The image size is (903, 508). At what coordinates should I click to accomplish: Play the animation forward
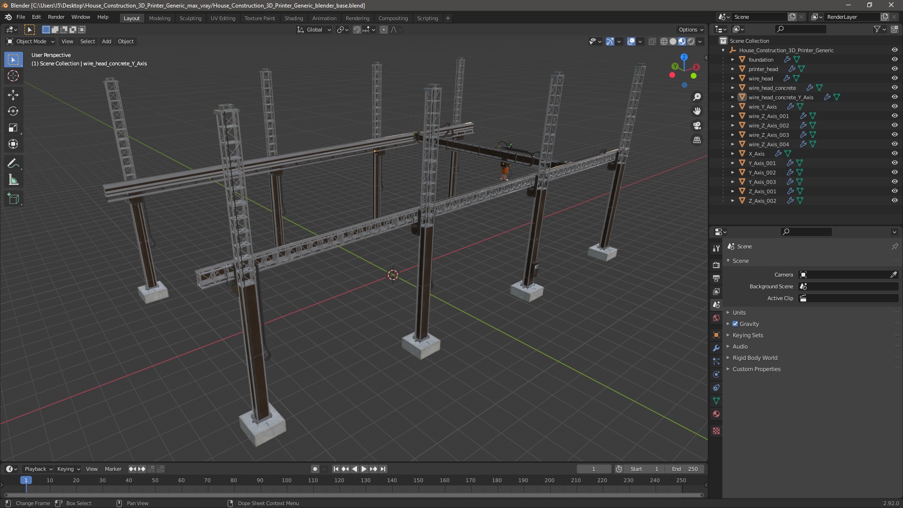364,469
